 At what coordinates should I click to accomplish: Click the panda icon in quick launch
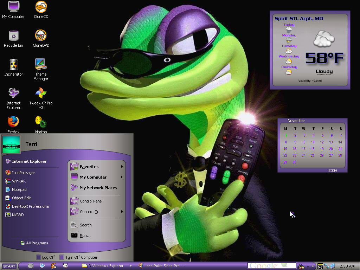[x=65, y=266]
